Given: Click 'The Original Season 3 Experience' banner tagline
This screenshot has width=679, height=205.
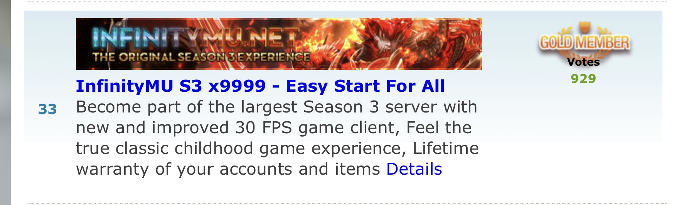Looking at the screenshot, I should [201, 57].
